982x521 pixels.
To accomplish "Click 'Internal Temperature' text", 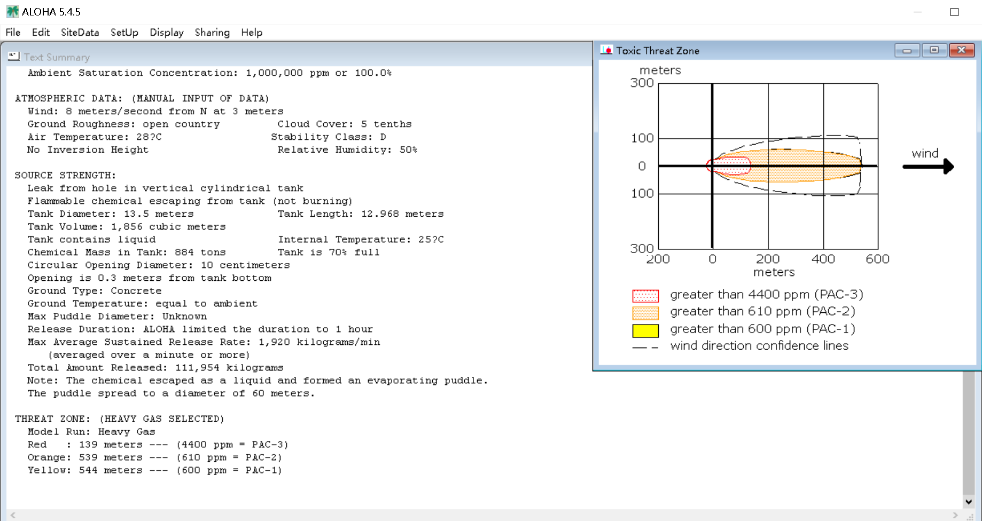I will (361, 239).
